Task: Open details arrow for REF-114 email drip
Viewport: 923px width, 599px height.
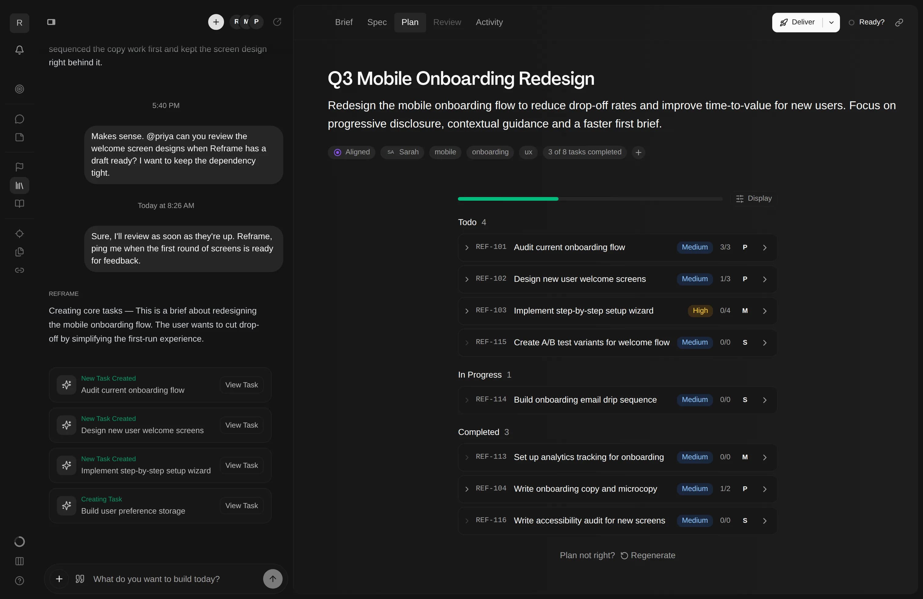Action: [765, 400]
